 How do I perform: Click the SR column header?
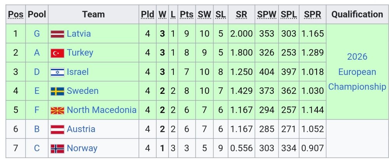point(241,15)
